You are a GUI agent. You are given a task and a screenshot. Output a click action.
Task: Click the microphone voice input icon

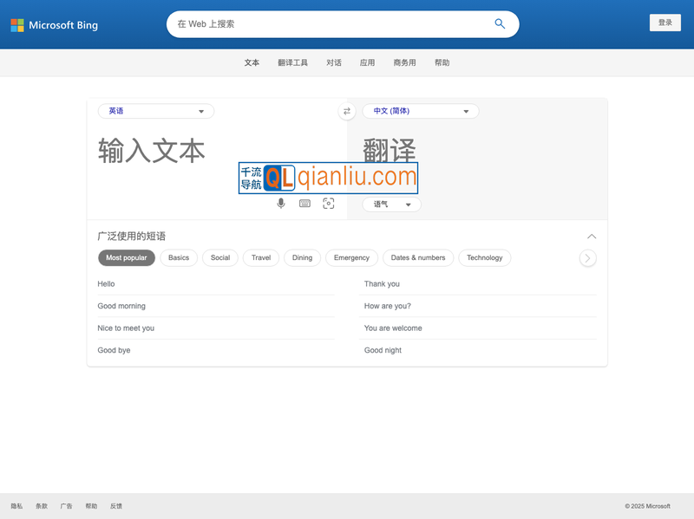pyautogui.click(x=281, y=204)
